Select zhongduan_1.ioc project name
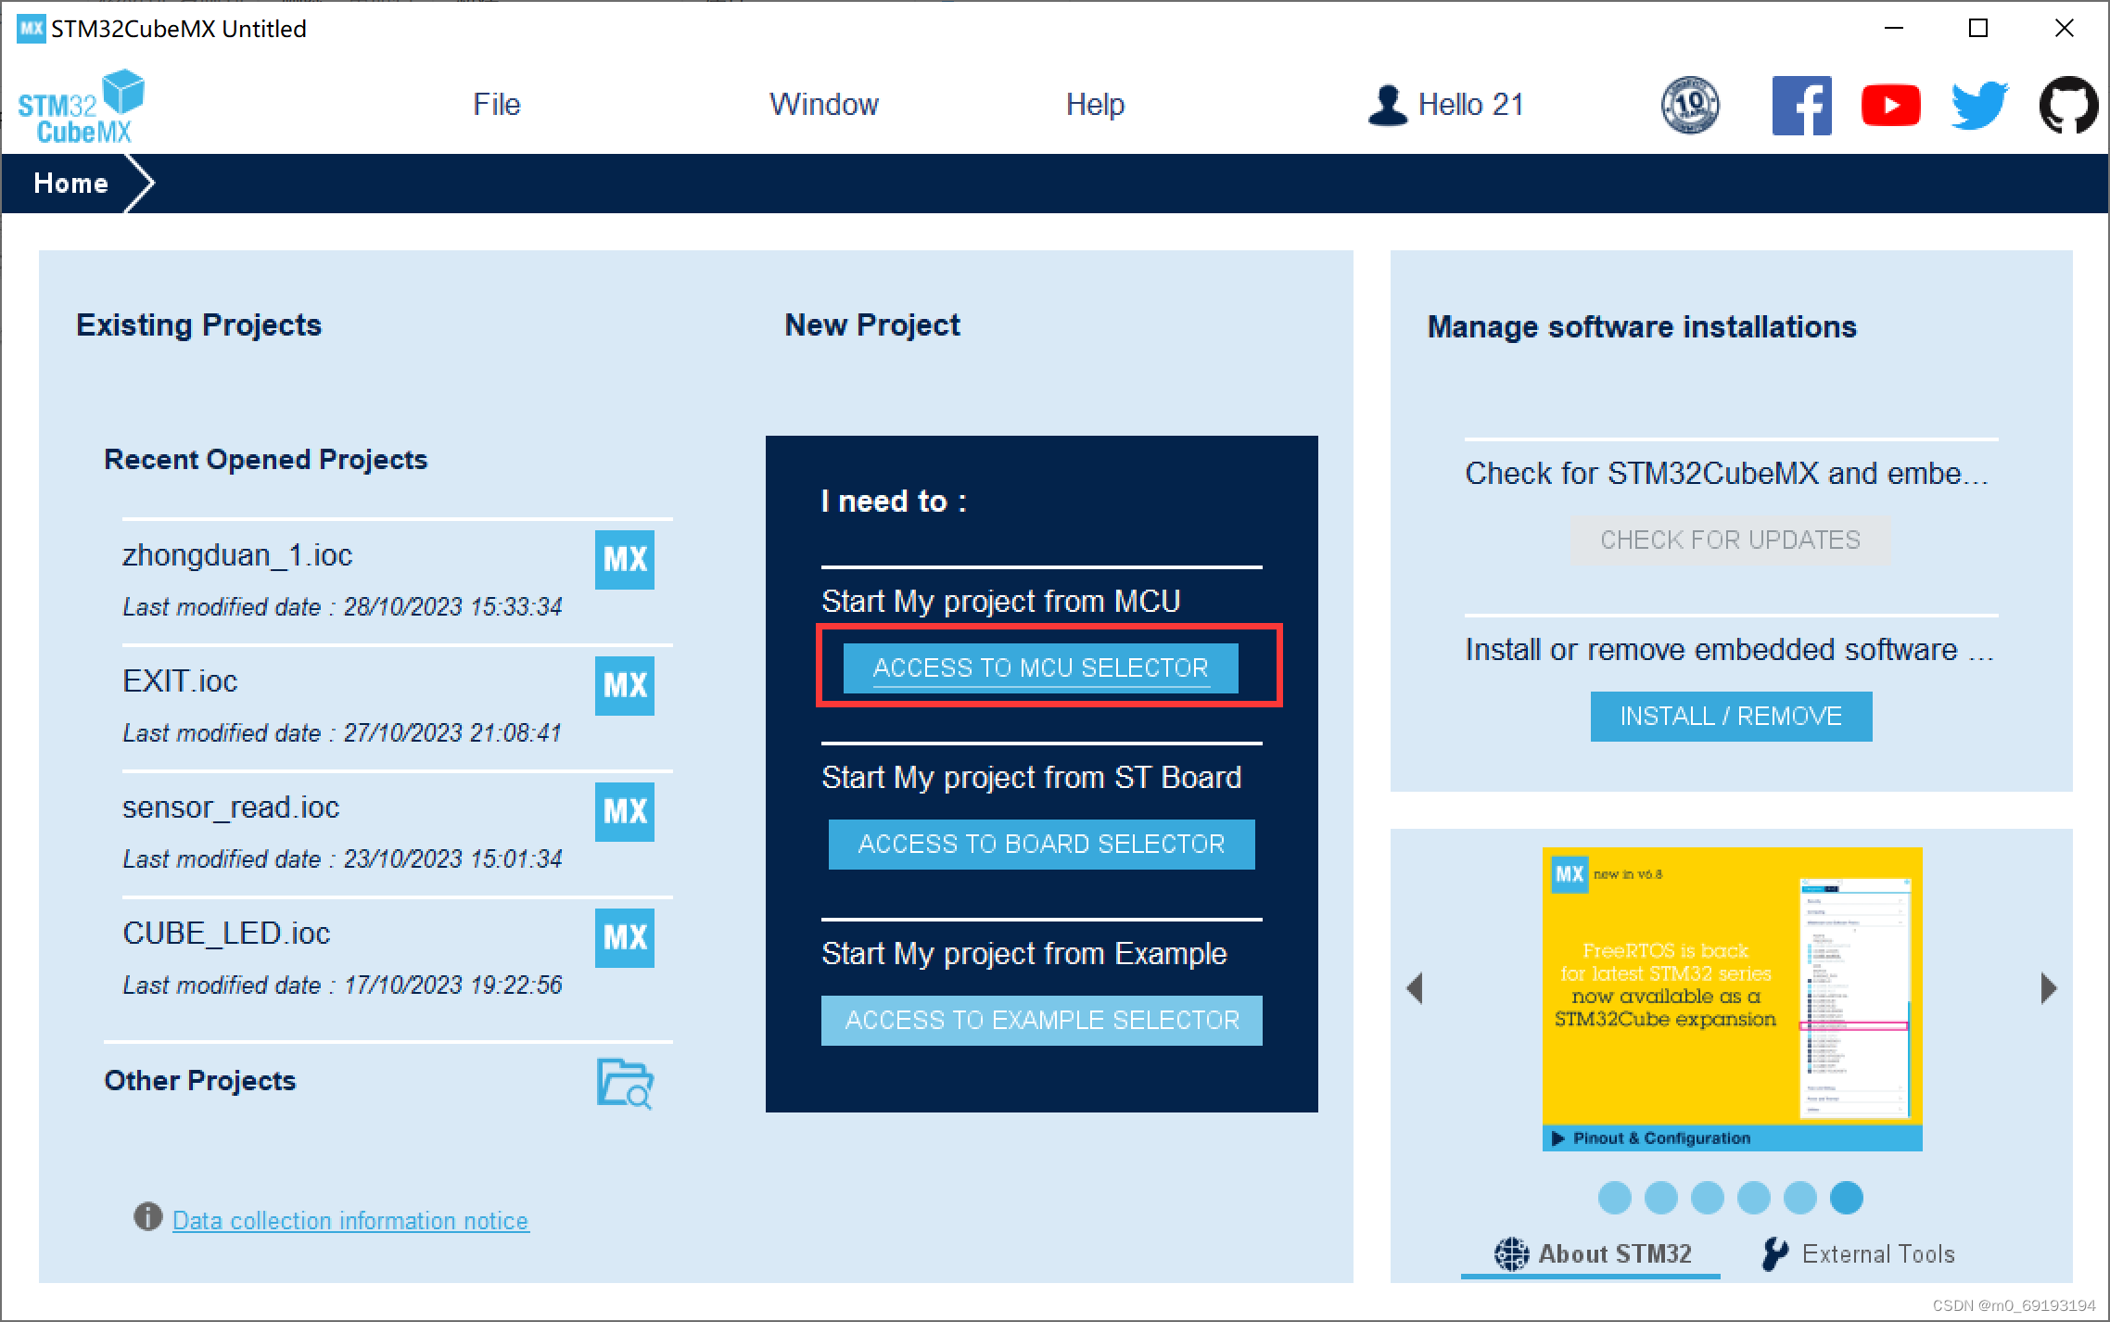Image resolution: width=2110 pixels, height=1322 pixels. click(237, 555)
